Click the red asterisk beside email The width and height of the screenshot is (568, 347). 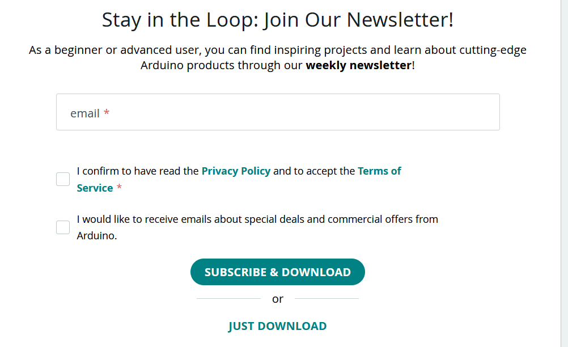(107, 113)
